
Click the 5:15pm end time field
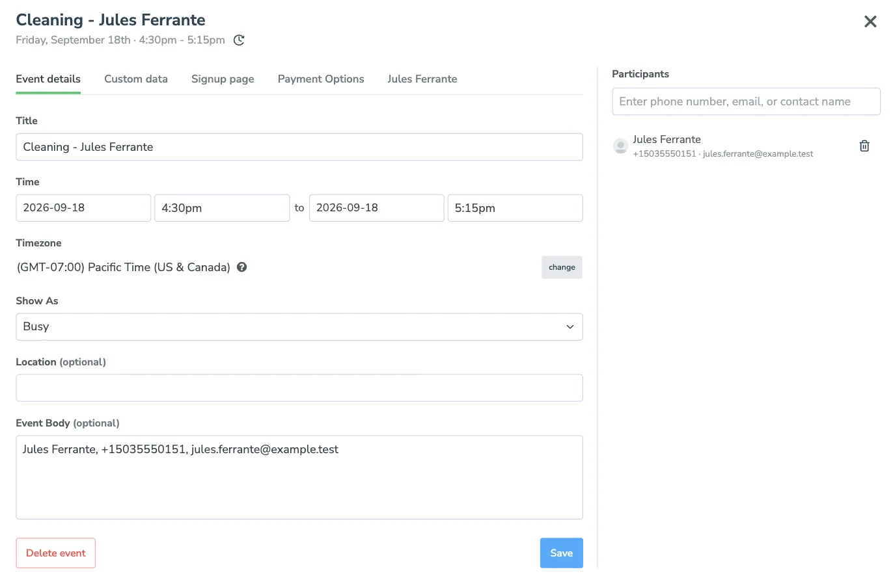(x=515, y=208)
